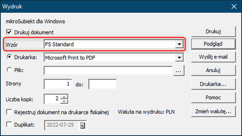The width and height of the screenshot is (242, 136).
Task: Click the Plik file path field
Action: (108, 70)
